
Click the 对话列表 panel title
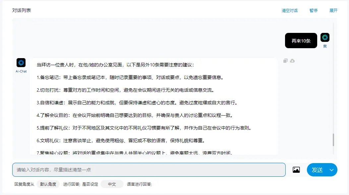22,10
